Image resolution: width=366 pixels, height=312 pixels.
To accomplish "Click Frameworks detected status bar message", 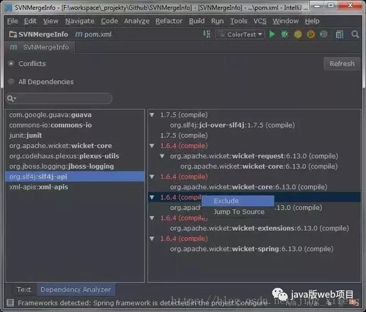I will coord(142,303).
